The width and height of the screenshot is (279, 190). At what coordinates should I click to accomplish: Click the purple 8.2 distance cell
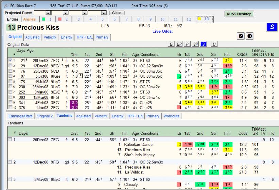74,107
